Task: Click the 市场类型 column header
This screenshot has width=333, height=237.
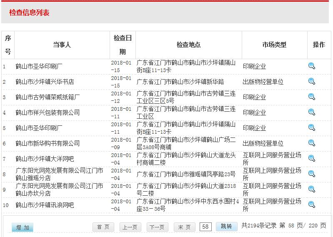Action: pyautogui.click(x=274, y=45)
